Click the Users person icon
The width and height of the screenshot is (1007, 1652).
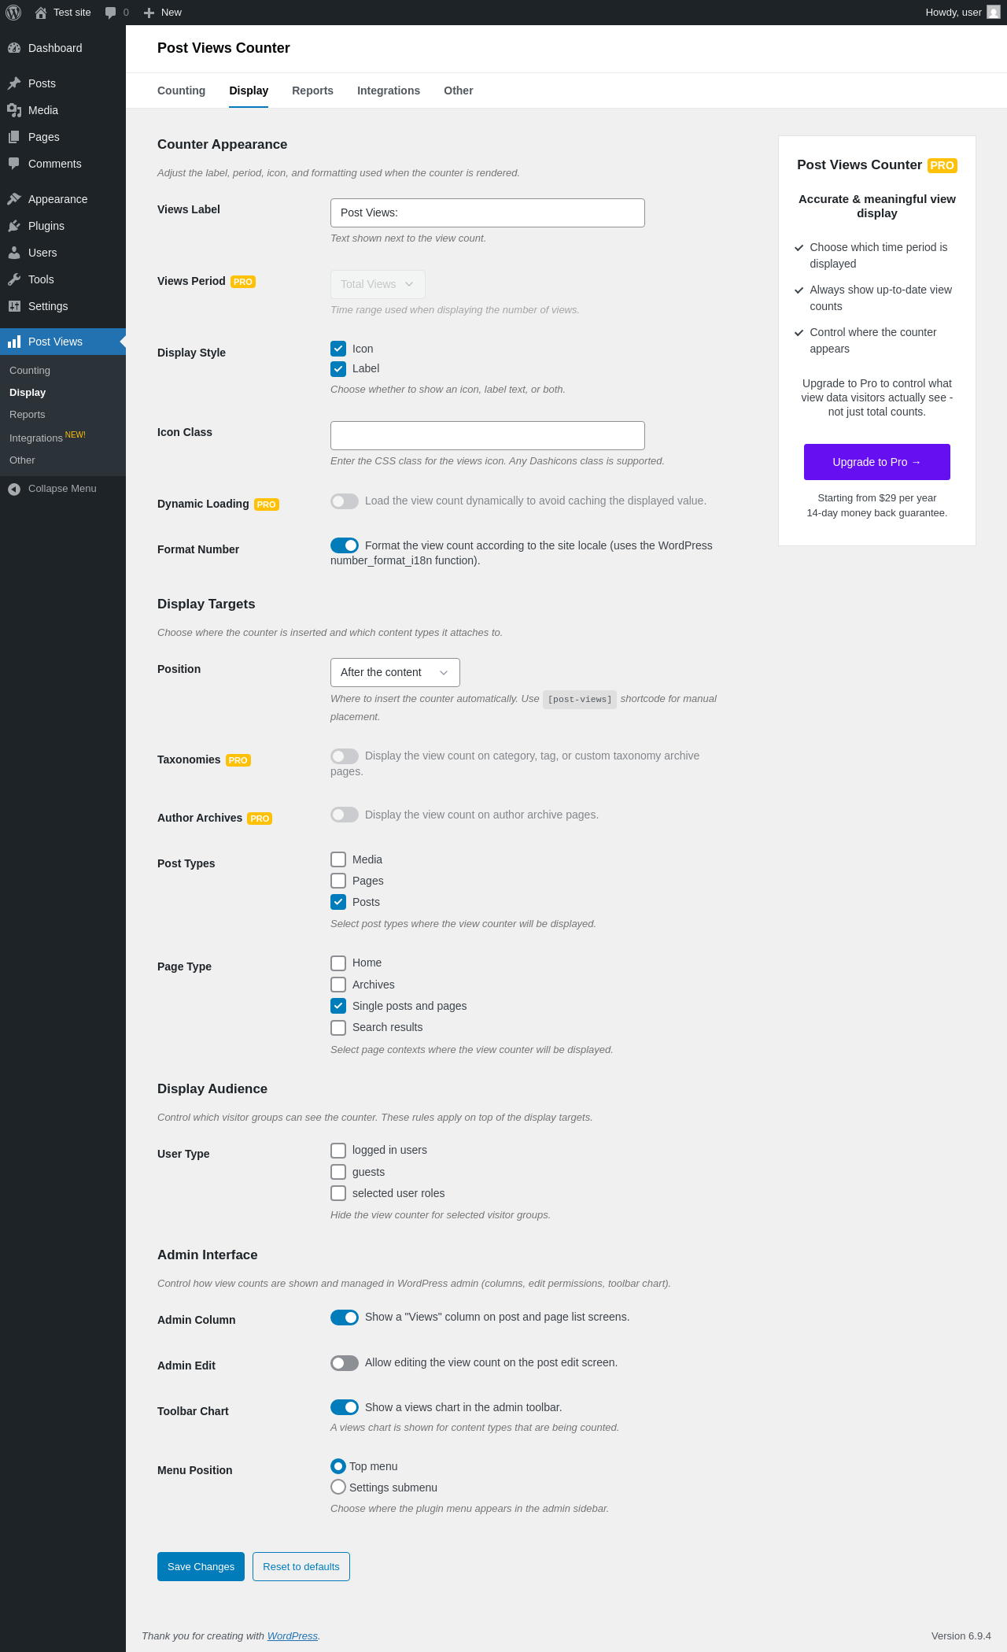click(x=14, y=253)
